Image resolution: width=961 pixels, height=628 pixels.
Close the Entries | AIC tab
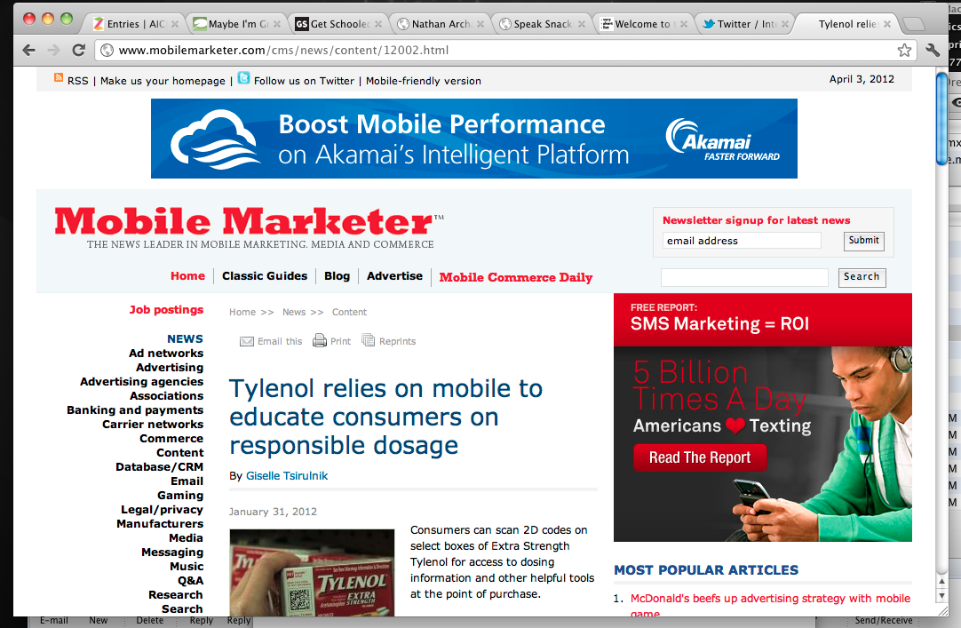coord(175,24)
